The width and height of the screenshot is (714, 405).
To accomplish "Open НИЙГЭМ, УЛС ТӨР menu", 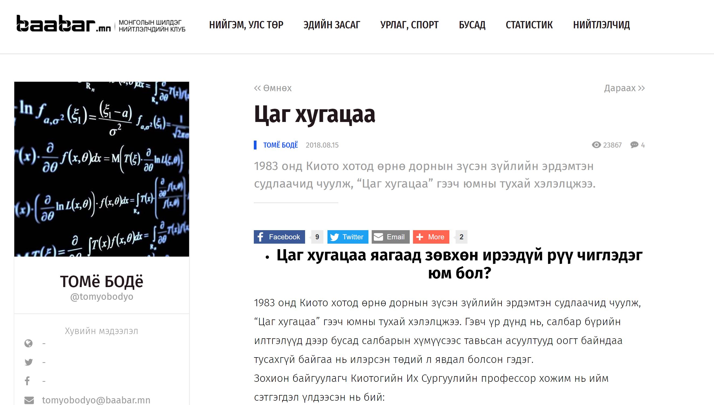I will point(246,25).
